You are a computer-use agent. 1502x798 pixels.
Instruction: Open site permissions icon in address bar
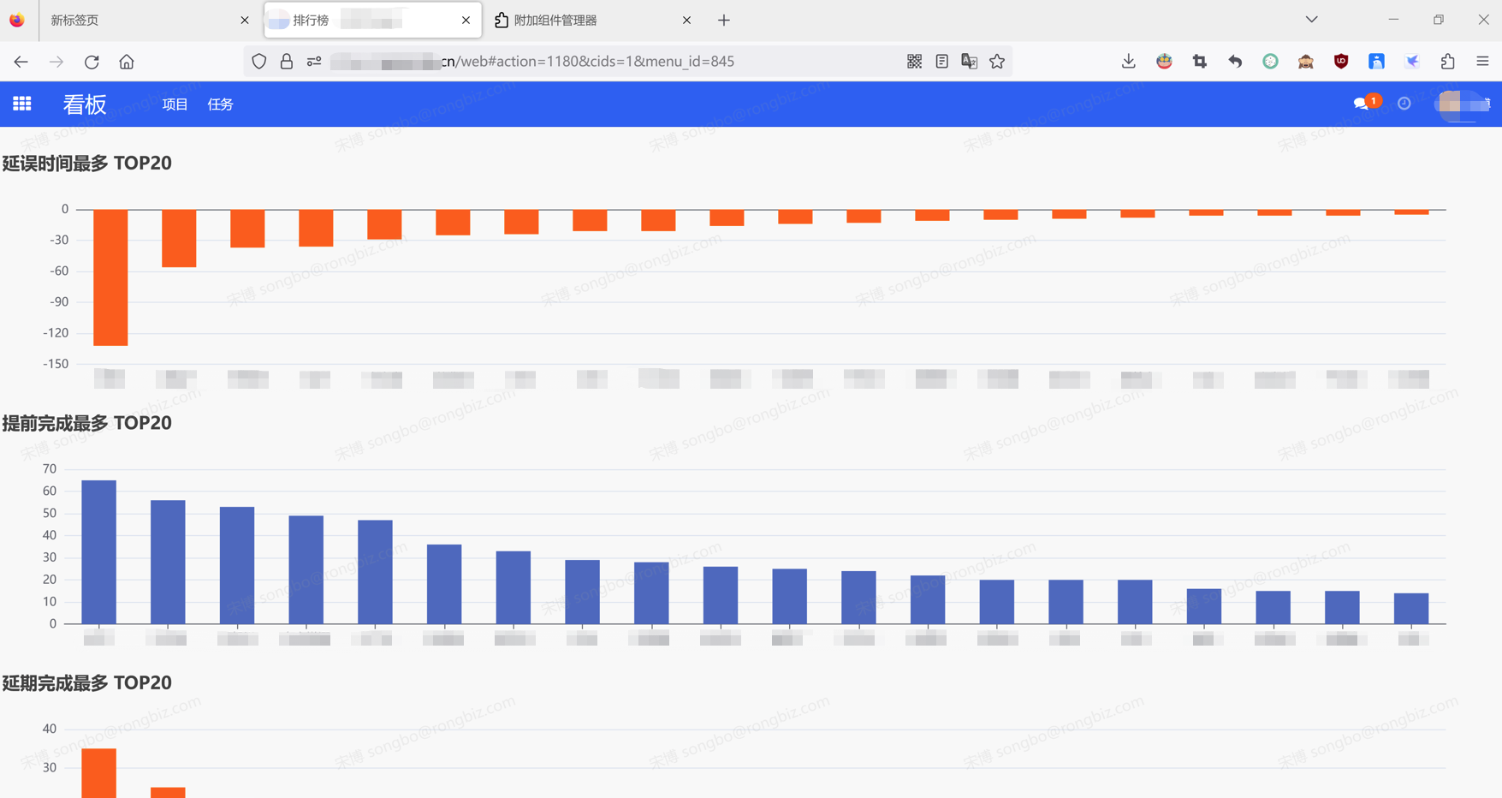click(x=314, y=62)
